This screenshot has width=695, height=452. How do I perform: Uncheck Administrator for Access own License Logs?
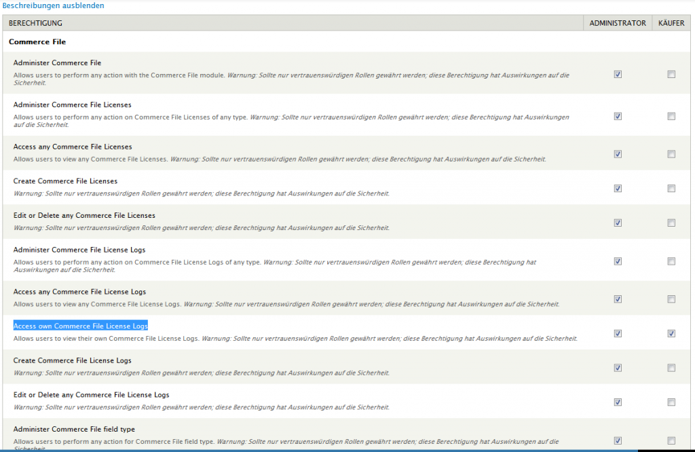pos(618,333)
